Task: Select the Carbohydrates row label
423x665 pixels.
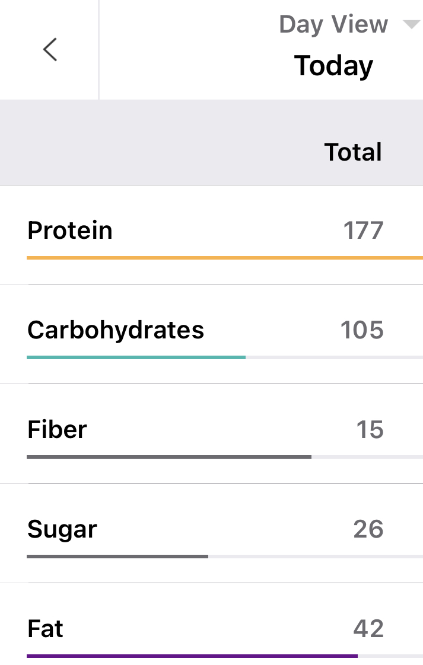Action: pos(116,330)
